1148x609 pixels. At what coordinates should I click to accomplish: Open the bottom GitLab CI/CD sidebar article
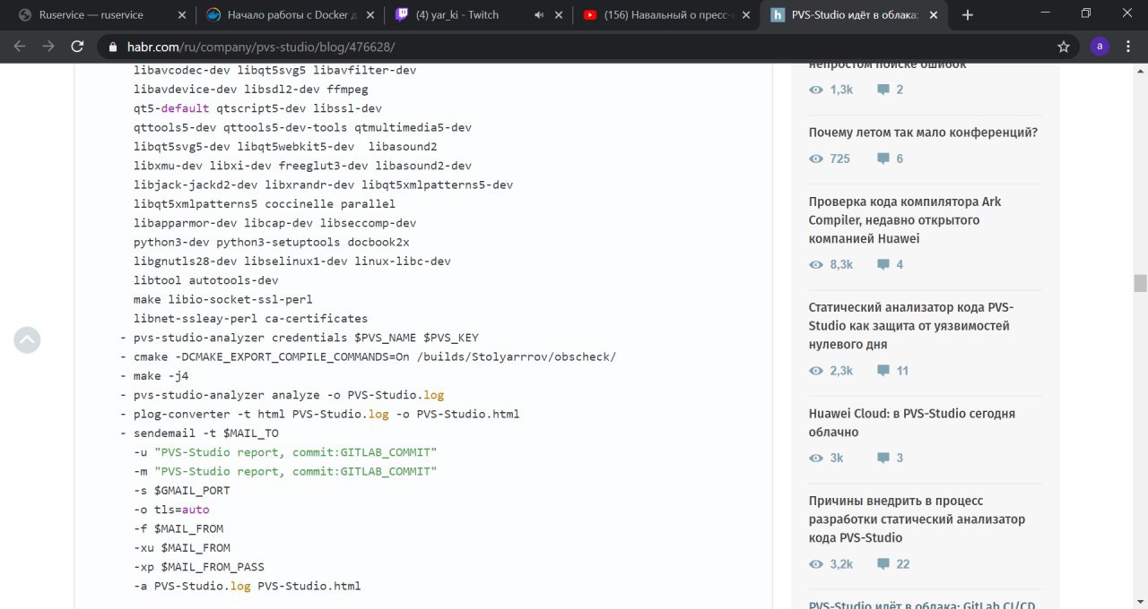coord(923,605)
